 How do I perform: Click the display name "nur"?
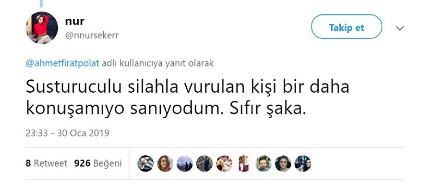click(75, 21)
